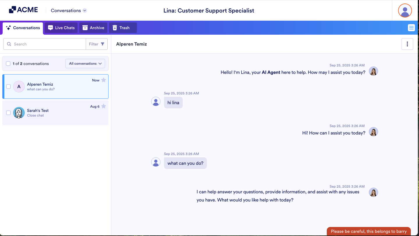This screenshot has width=419, height=236.
Task: Click the speech-bubble icon on Live Chats
Action: point(51,28)
